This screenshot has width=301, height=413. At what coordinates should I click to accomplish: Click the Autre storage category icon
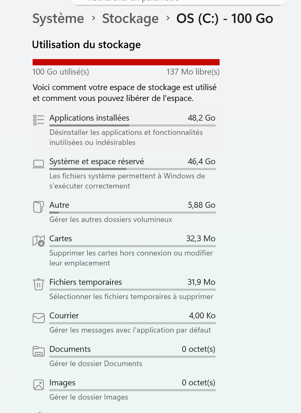(x=38, y=207)
